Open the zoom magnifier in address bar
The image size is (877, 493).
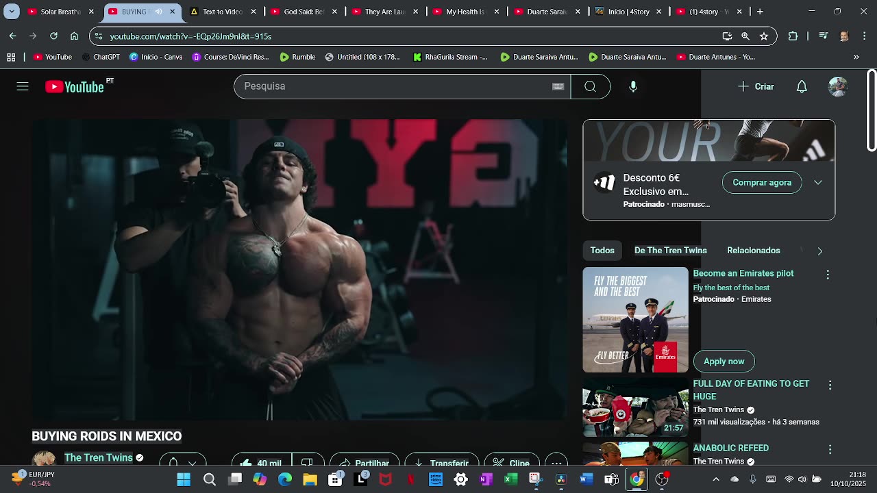pos(745,36)
